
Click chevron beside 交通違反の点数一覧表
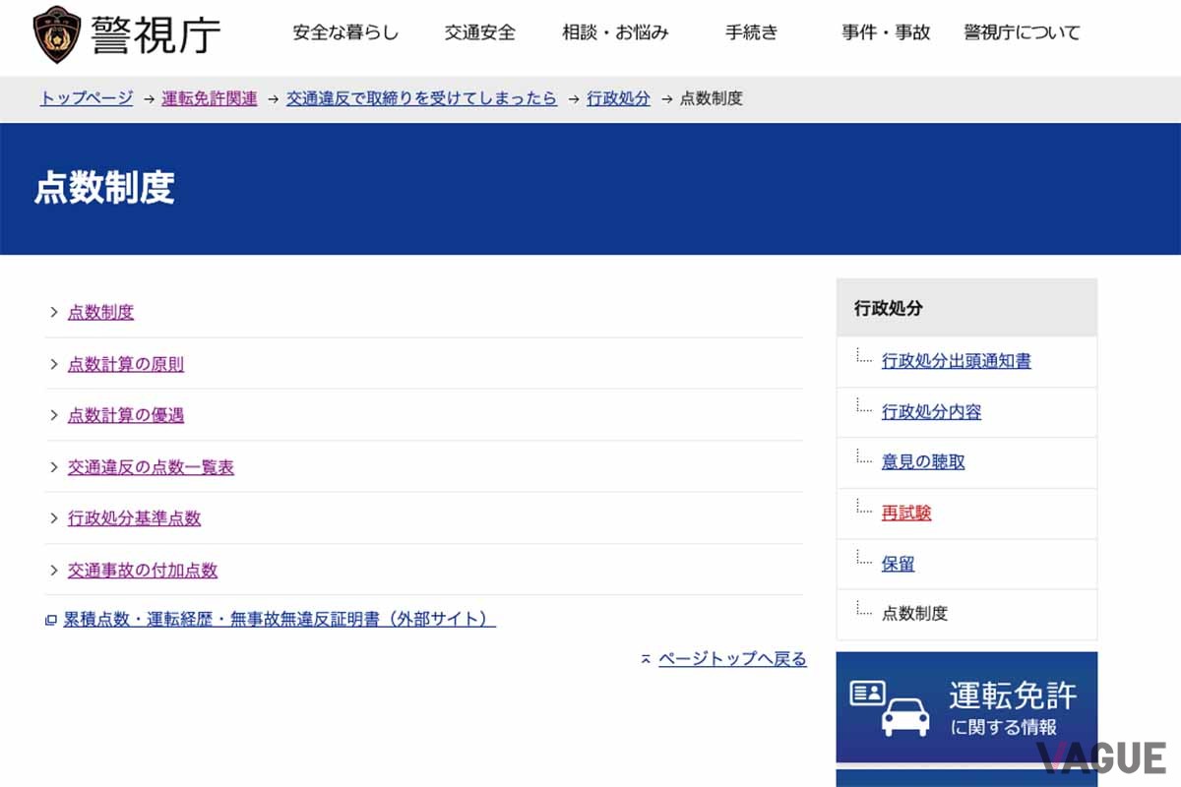click(x=54, y=467)
